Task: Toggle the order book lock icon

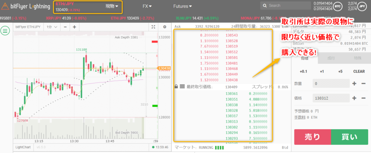Action: pos(176,87)
